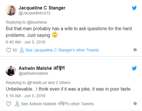The height and width of the screenshot is (111, 142).
Task: Open the @business mention link
Action: point(37,22)
